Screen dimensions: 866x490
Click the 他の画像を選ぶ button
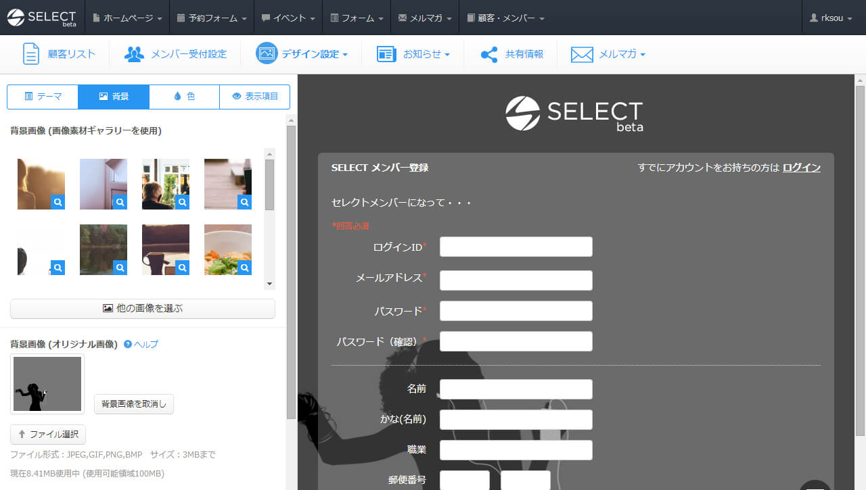point(142,308)
